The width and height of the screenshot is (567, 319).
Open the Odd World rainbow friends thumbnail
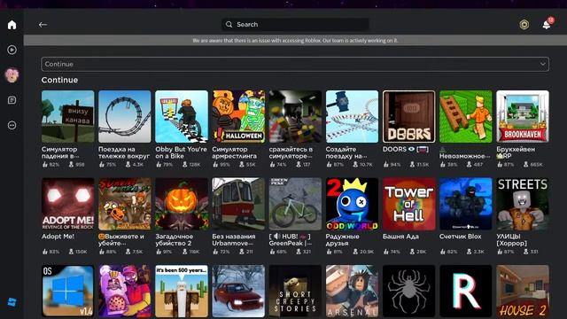(x=352, y=204)
